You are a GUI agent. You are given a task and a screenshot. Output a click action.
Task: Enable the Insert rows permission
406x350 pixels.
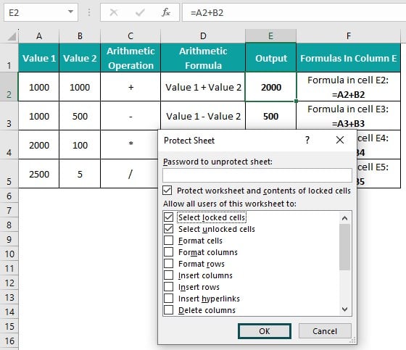pos(168,287)
